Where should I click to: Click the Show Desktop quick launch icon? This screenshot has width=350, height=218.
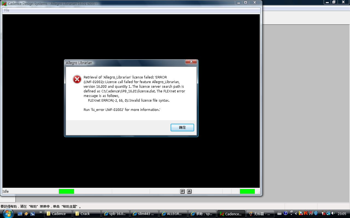pos(20,214)
